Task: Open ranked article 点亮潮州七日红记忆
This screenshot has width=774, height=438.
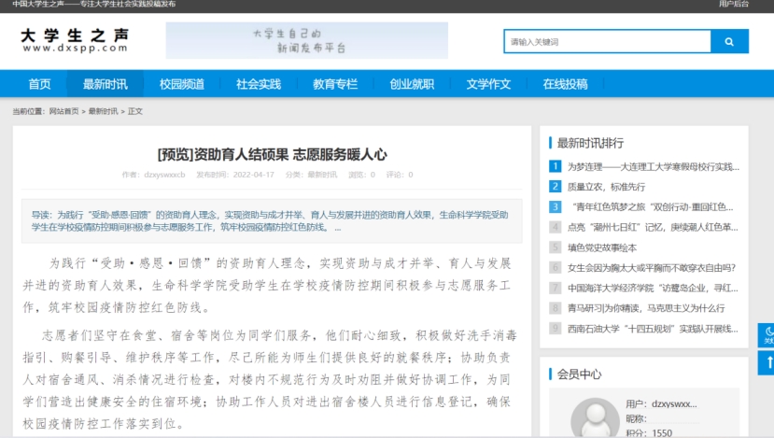Action: pyautogui.click(x=653, y=227)
